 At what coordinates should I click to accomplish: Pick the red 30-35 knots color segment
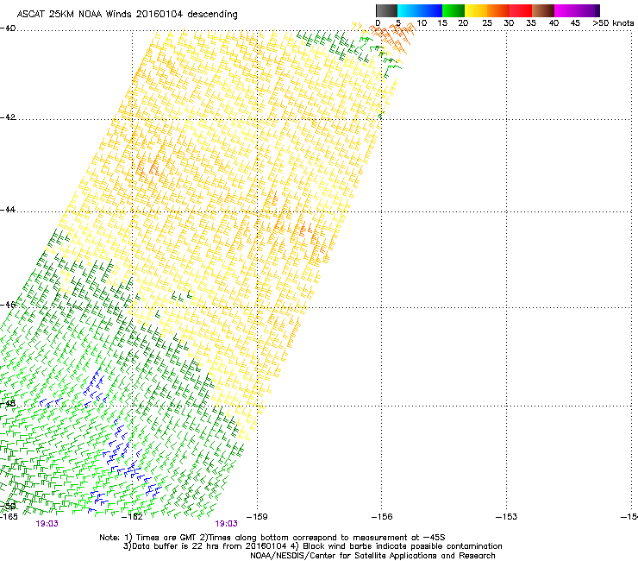(521, 10)
